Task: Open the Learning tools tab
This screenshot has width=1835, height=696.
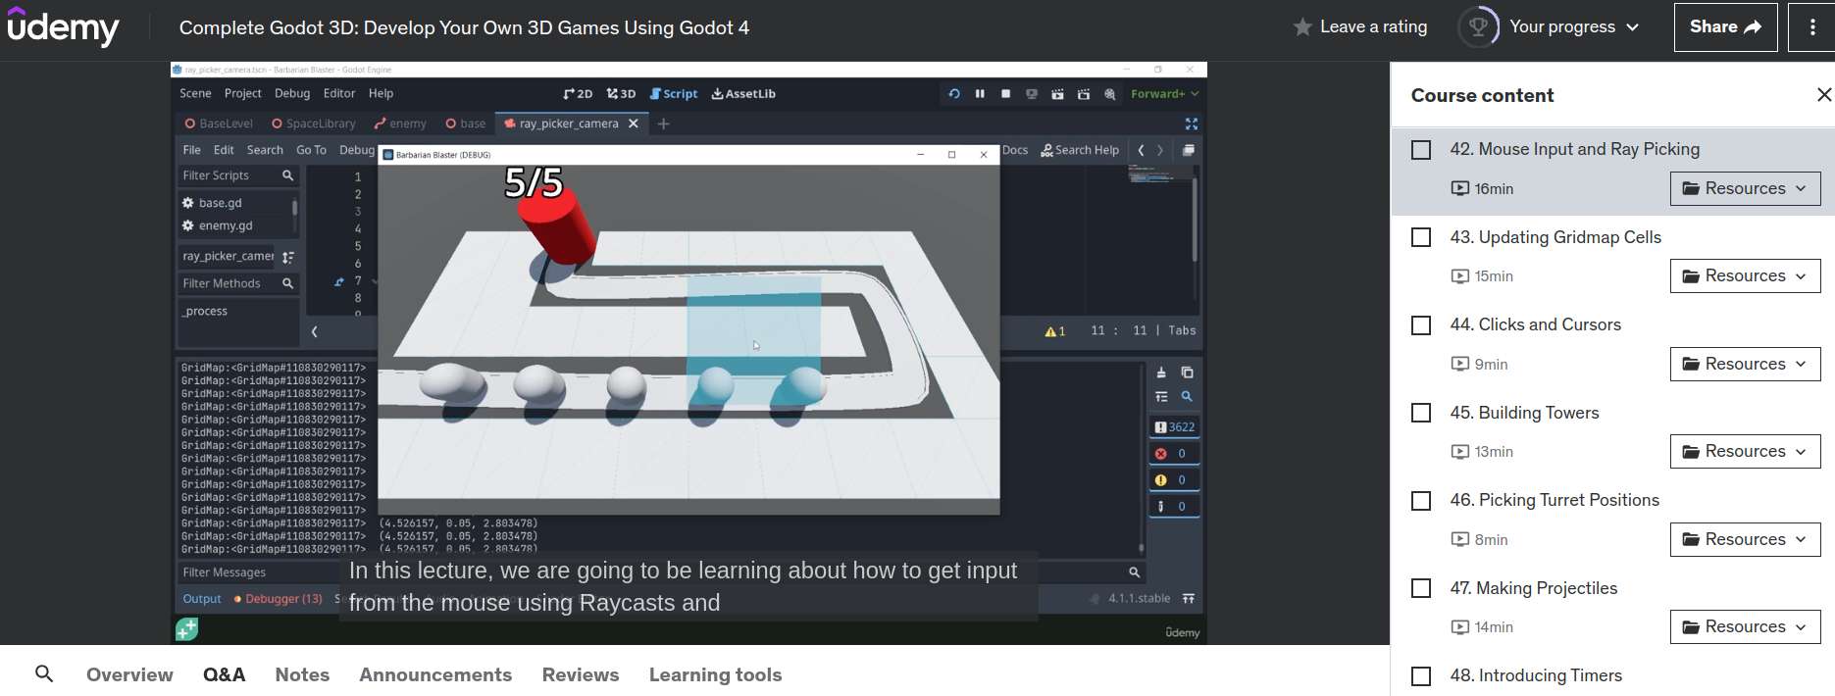Action: [x=715, y=674]
